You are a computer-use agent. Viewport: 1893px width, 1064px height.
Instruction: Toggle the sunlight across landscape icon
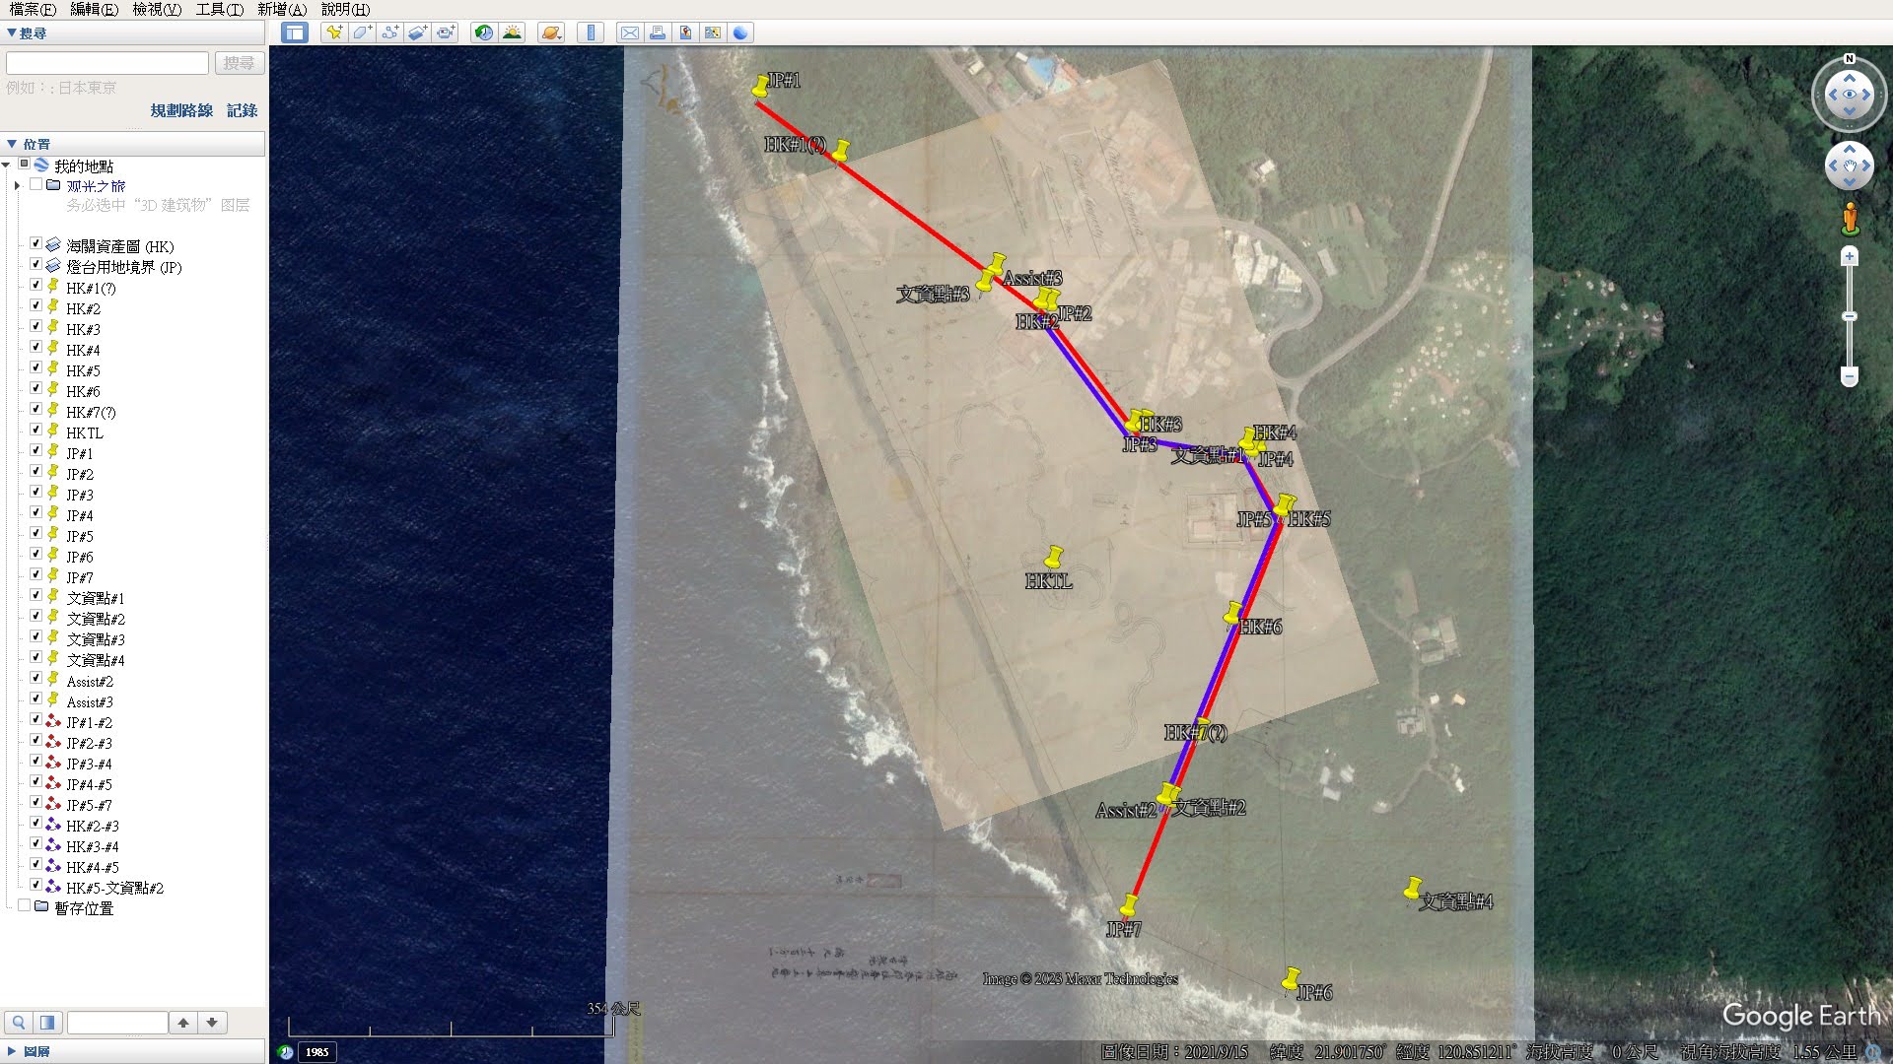(x=512, y=33)
